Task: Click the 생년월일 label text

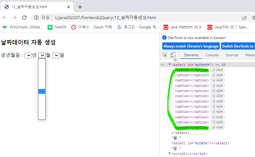Action: pos(12,55)
